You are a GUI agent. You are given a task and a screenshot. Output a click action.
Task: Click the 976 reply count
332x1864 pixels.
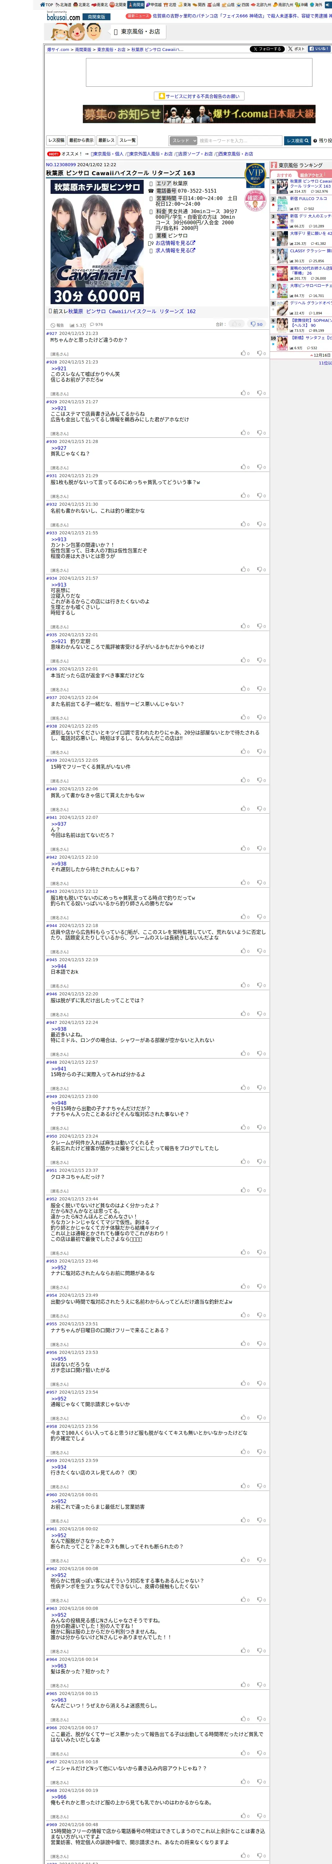click(x=97, y=325)
